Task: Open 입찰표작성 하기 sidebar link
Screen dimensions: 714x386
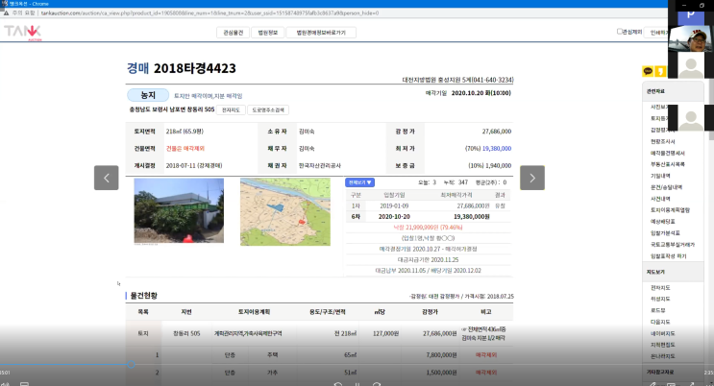Action: click(x=668, y=256)
